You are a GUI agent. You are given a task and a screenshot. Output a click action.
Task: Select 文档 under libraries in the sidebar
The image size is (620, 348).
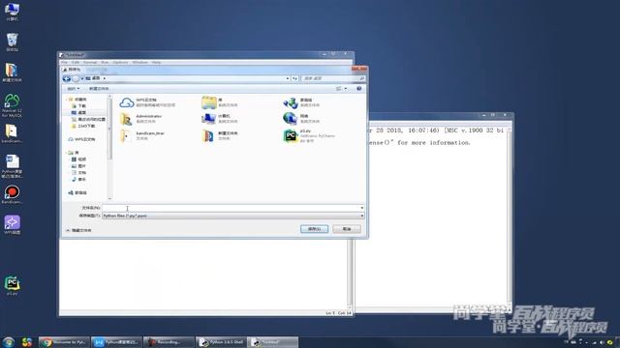78,172
